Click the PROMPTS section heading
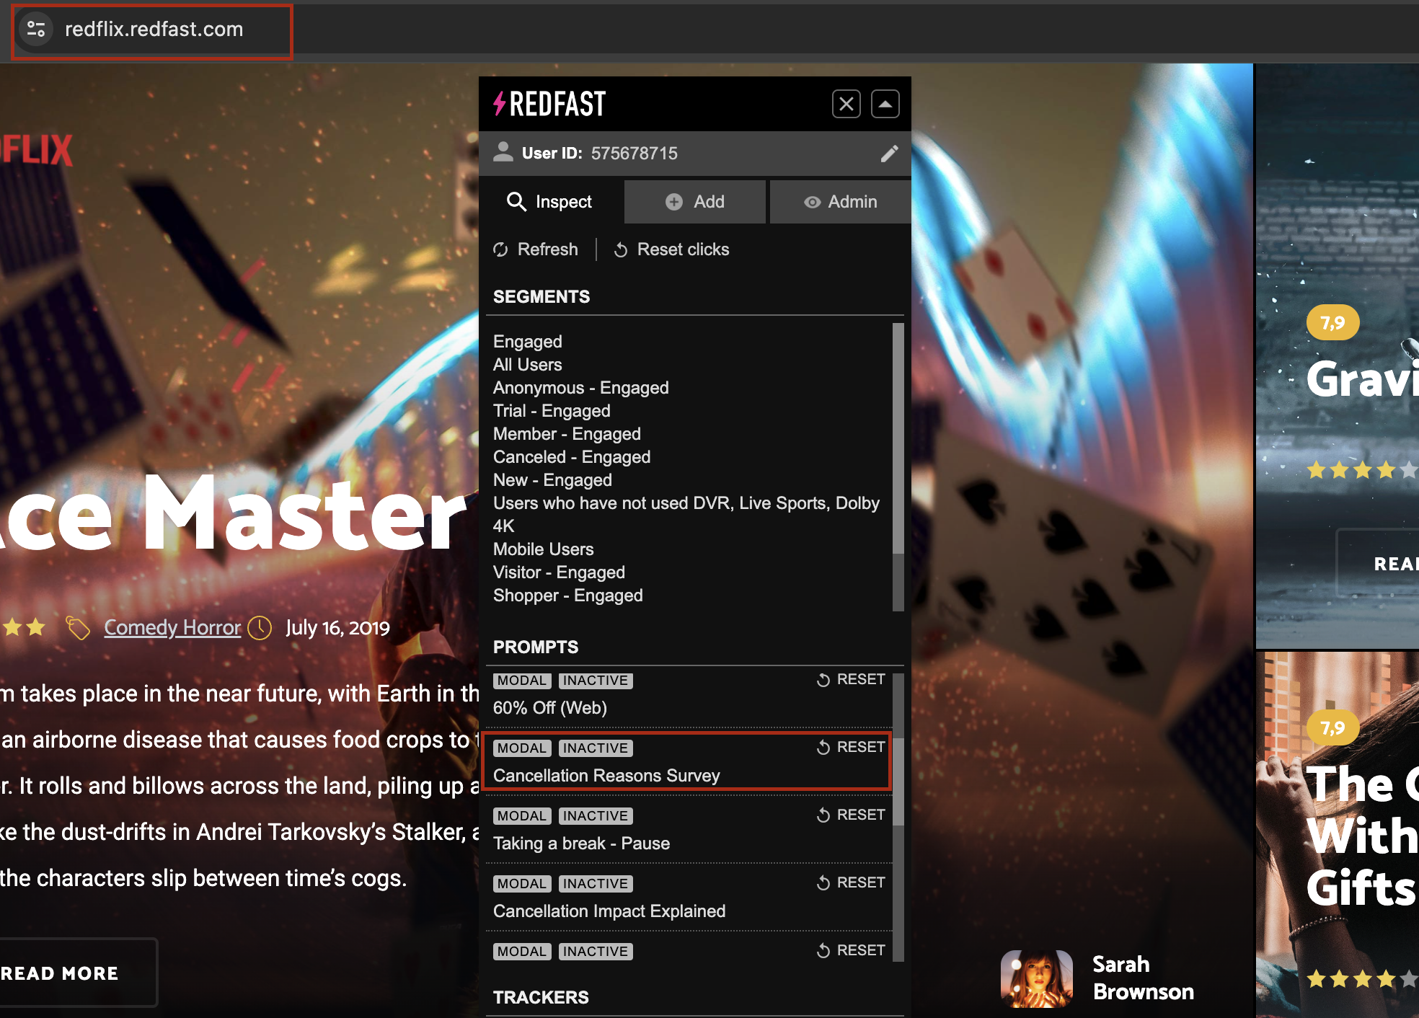Screen dimensions: 1419x1018 (536, 647)
